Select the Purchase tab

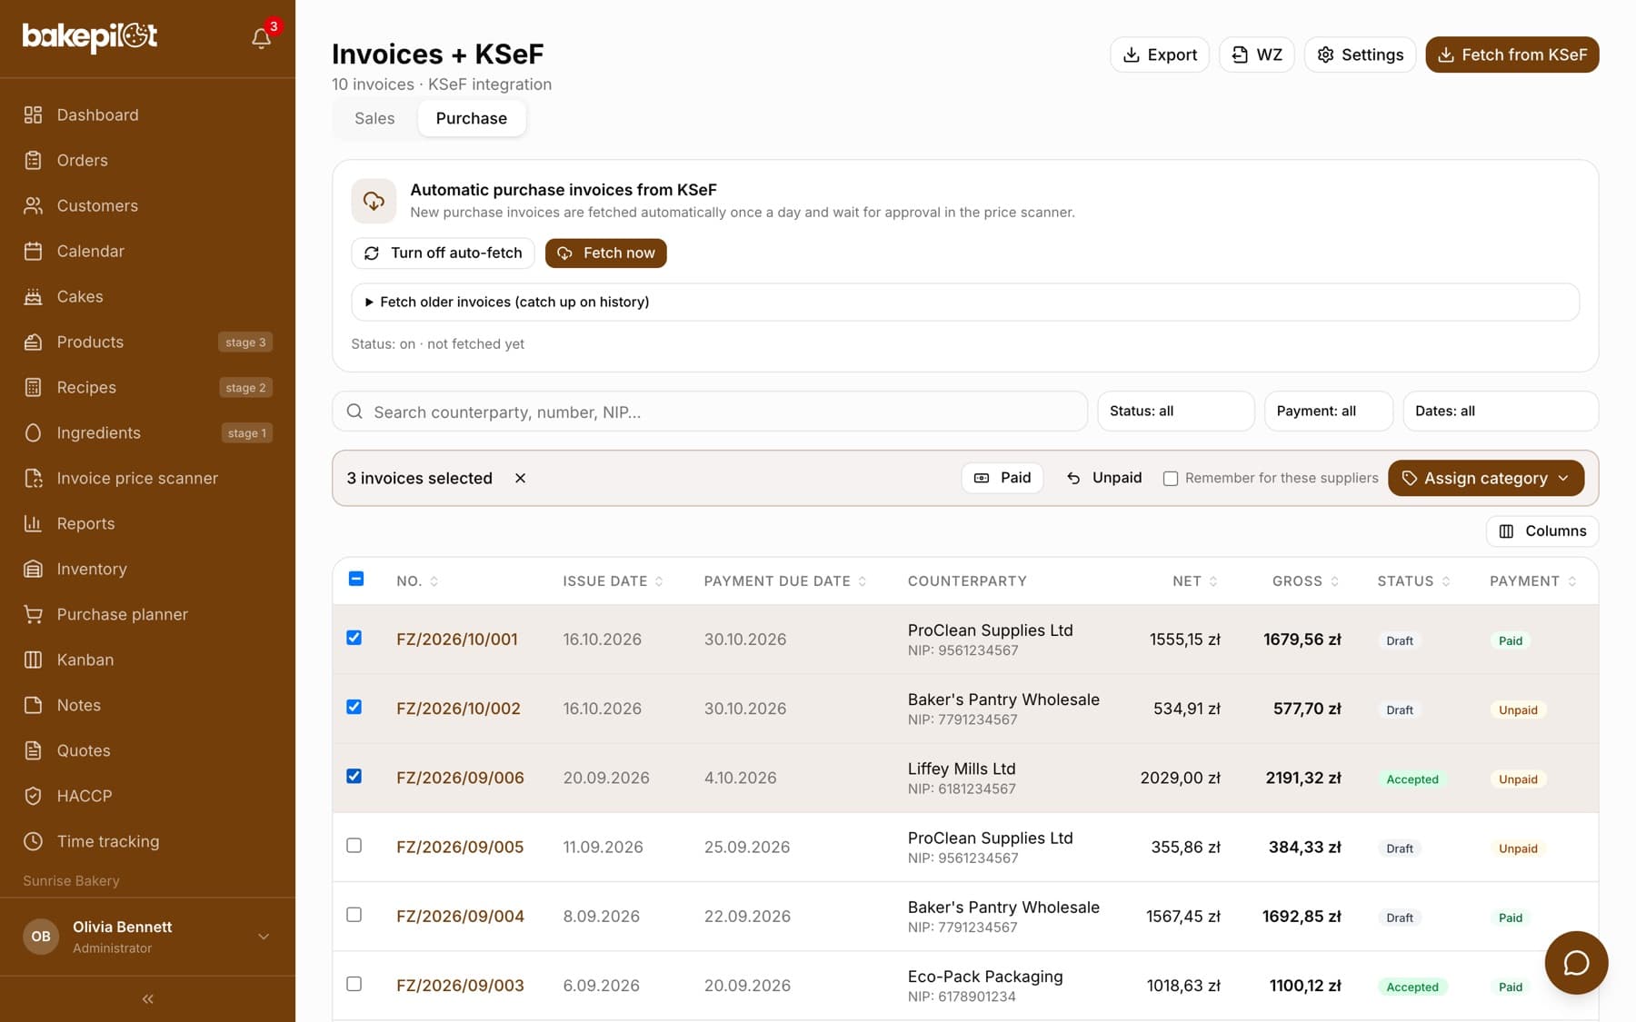point(471,118)
